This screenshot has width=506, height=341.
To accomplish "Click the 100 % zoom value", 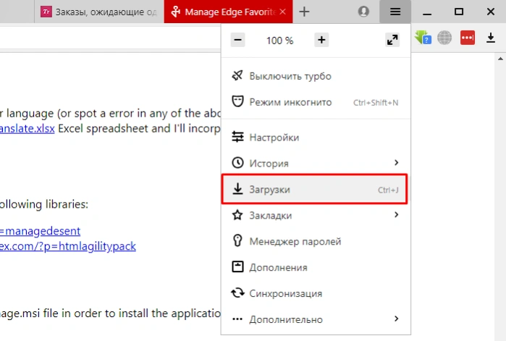I will coord(279,41).
